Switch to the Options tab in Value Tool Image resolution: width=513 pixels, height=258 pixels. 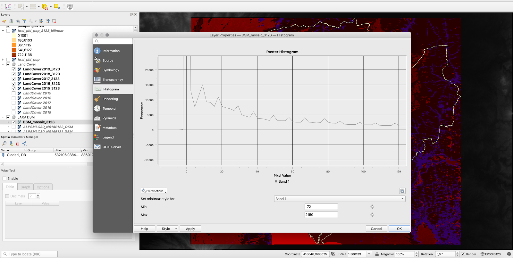point(43,187)
